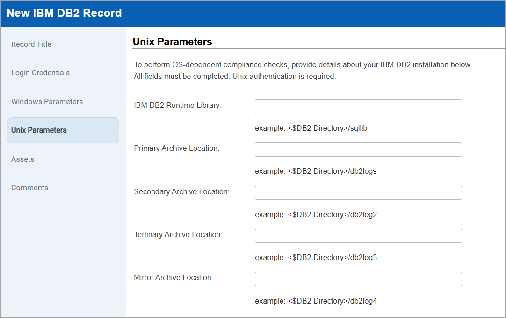Screen dimensions: 506x318
Task: Click example text ending in /db2log4
Action: pyautogui.click(x=316, y=301)
